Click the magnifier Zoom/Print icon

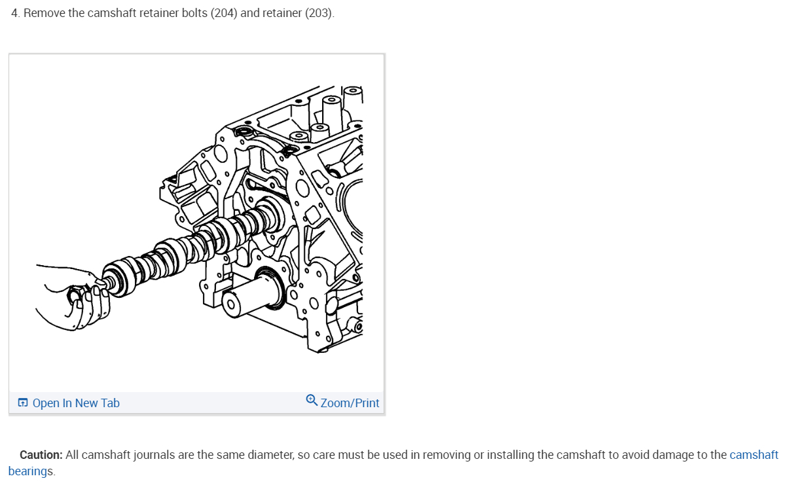(312, 400)
